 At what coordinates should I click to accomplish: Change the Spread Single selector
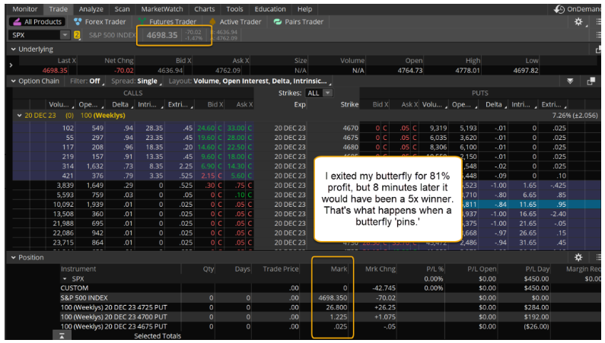pyautogui.click(x=147, y=81)
